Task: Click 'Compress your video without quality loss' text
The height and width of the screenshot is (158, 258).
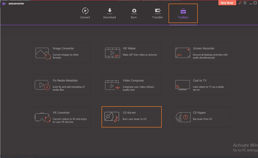Action: [x=138, y=88]
